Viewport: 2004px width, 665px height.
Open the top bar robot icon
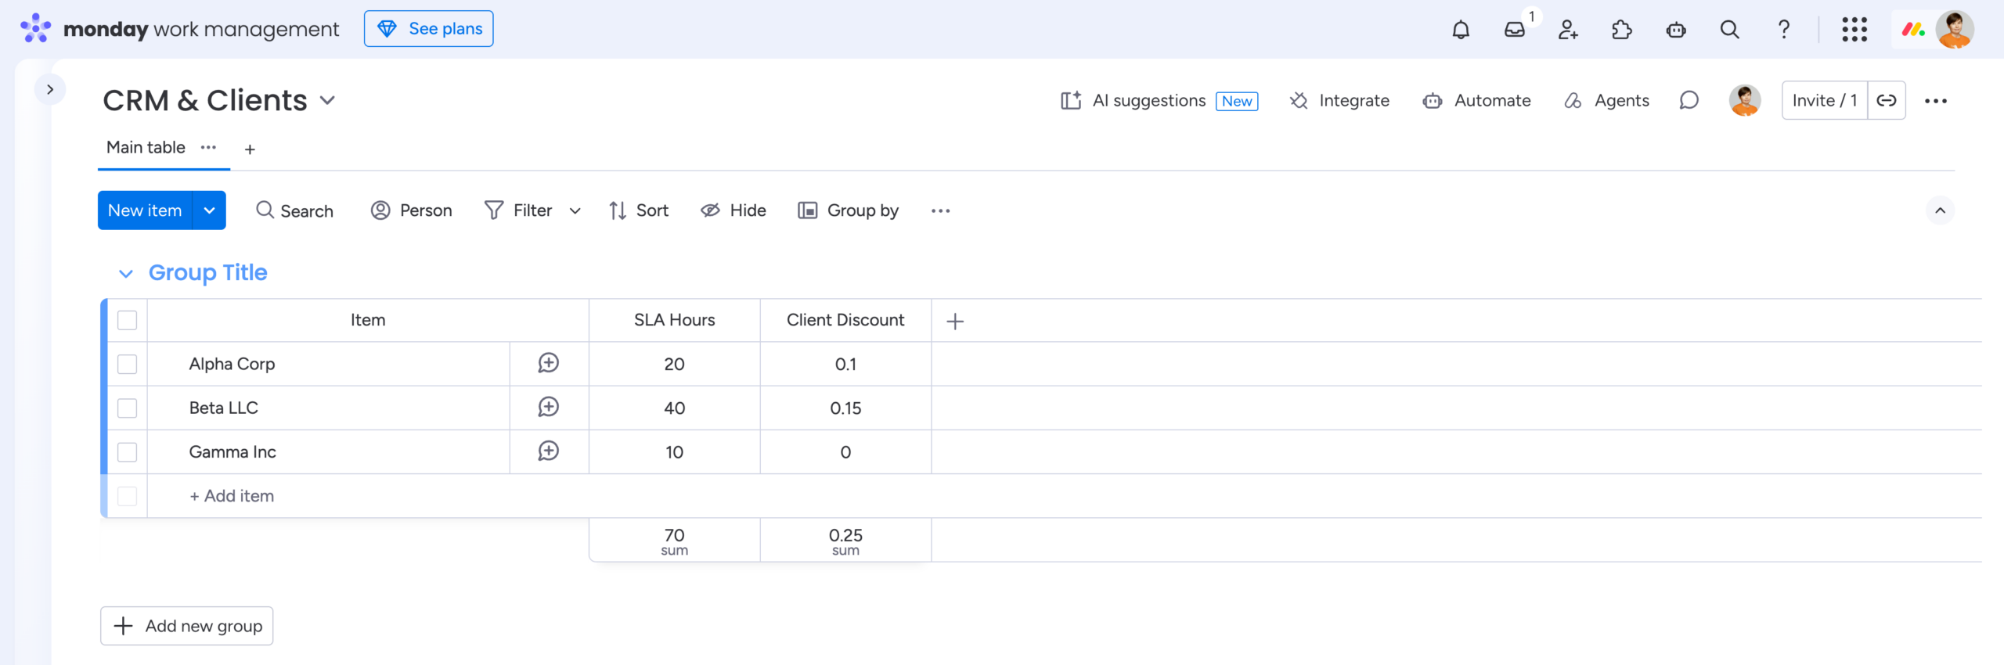(x=1676, y=30)
